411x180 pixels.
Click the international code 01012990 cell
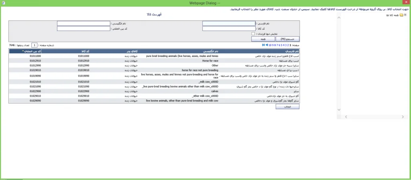click(x=35, y=65)
